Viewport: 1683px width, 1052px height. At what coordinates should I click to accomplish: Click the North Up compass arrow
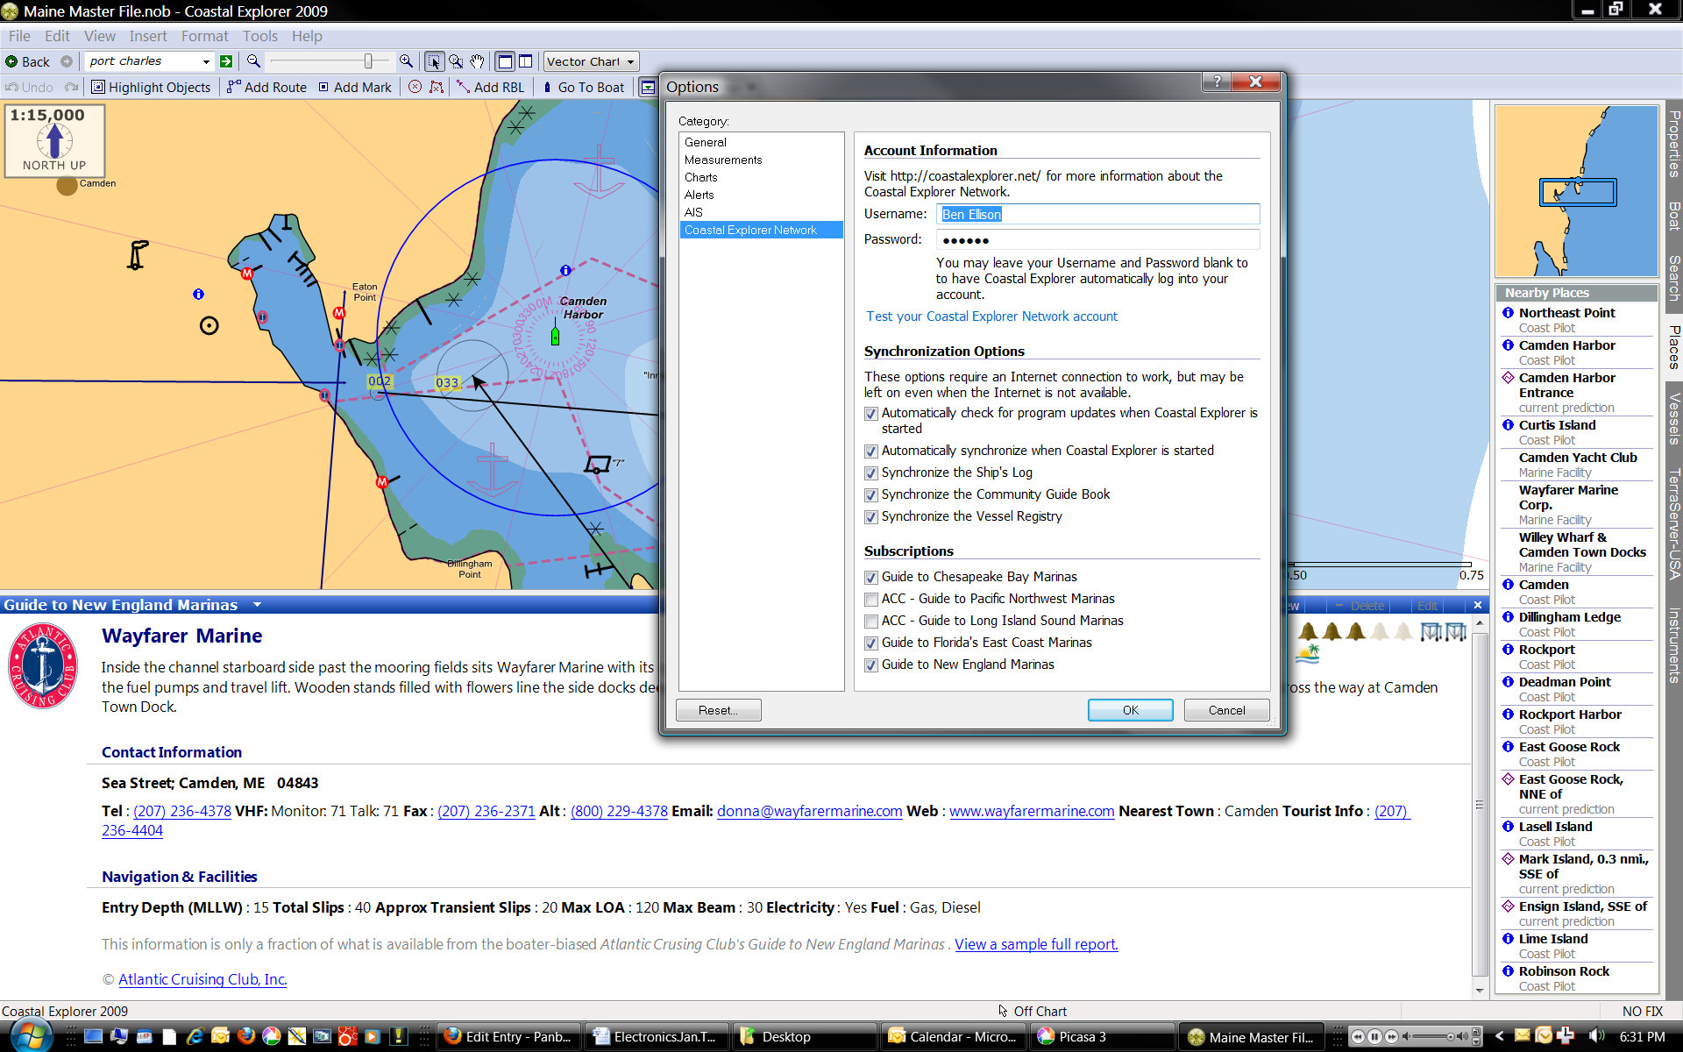click(54, 140)
